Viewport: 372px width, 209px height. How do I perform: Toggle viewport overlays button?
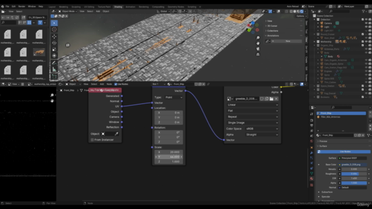point(278,12)
